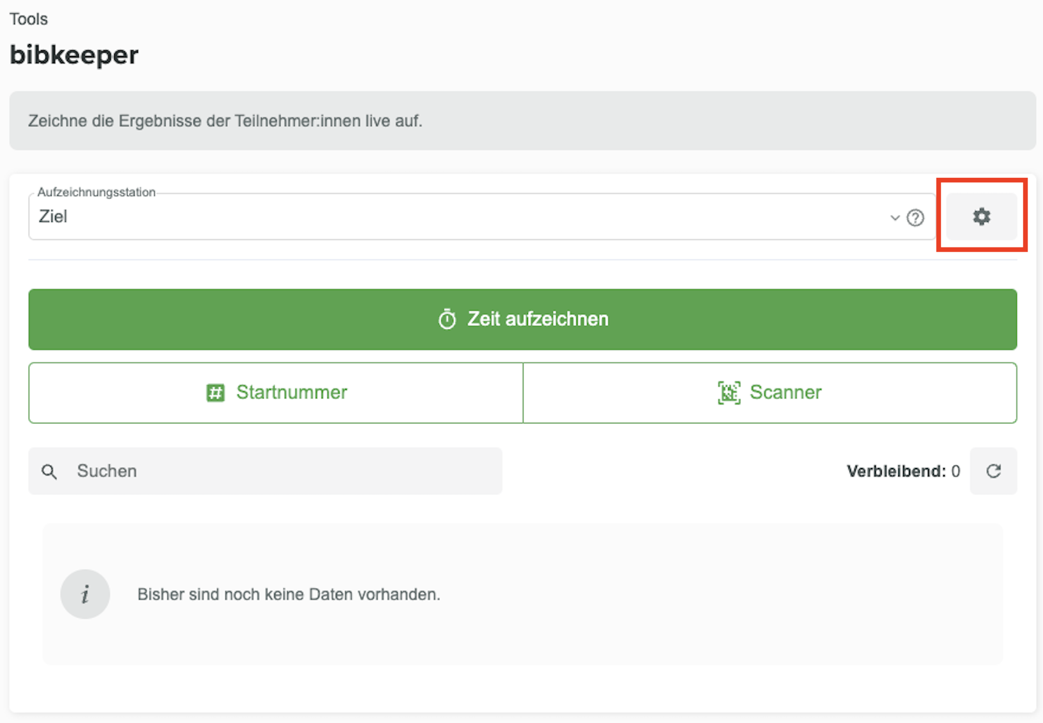Click the Aufzeichnungsstation field label
The image size is (1043, 723).
click(96, 192)
